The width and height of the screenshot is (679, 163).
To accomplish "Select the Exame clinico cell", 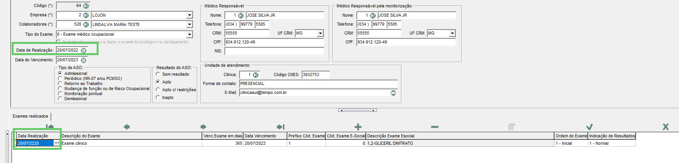I will 132,143.
